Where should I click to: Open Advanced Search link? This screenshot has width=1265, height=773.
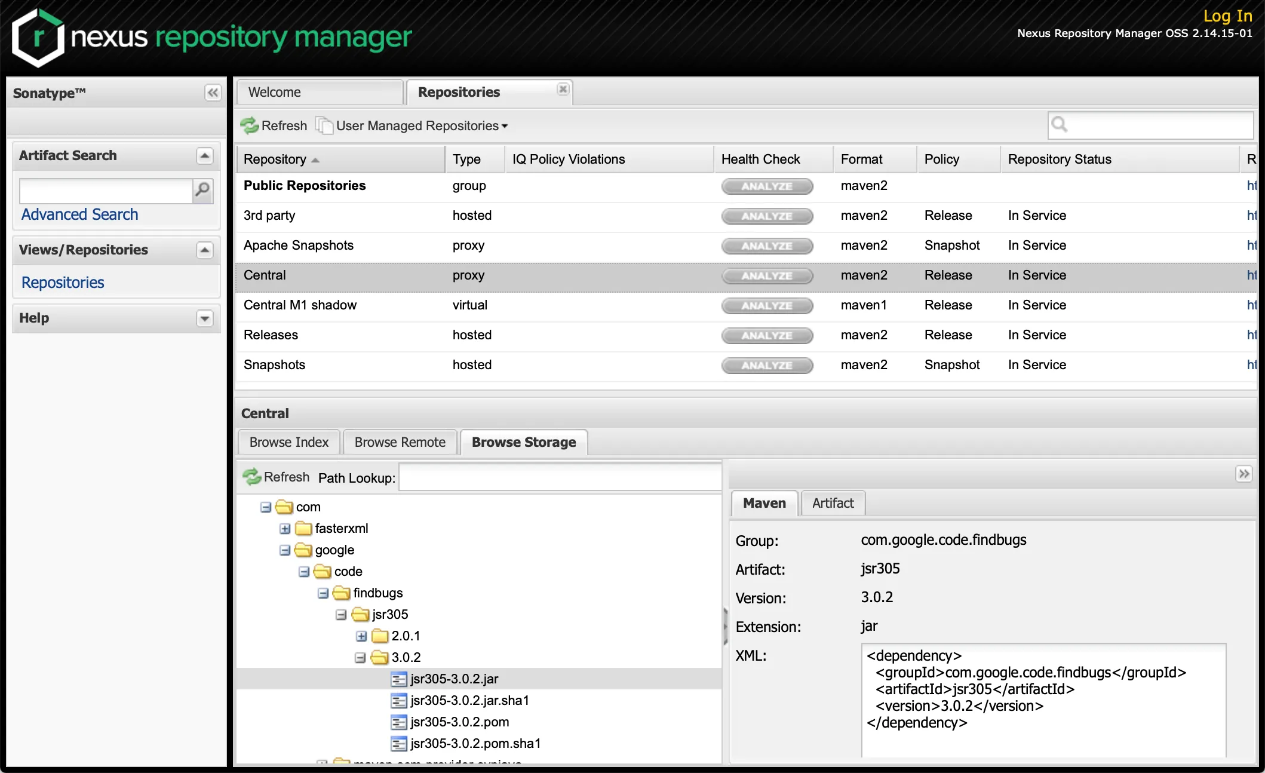click(79, 214)
